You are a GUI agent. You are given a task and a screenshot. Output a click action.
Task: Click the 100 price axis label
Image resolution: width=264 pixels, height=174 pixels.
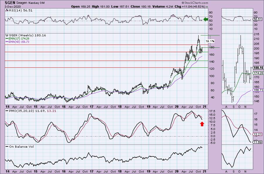coord(212,76)
